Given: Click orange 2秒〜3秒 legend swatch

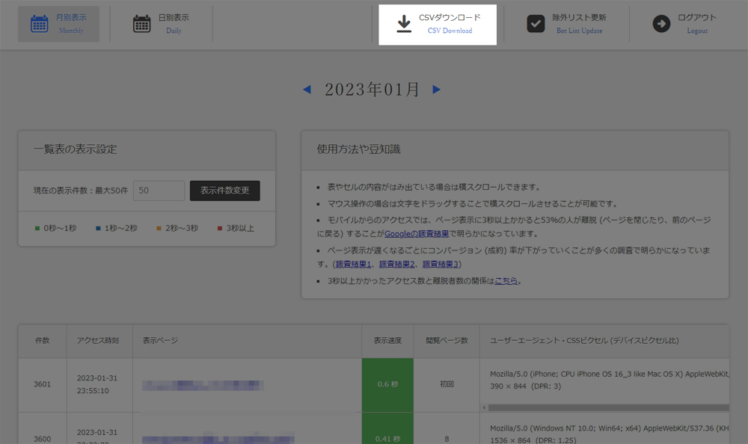Looking at the screenshot, I should pos(159,229).
